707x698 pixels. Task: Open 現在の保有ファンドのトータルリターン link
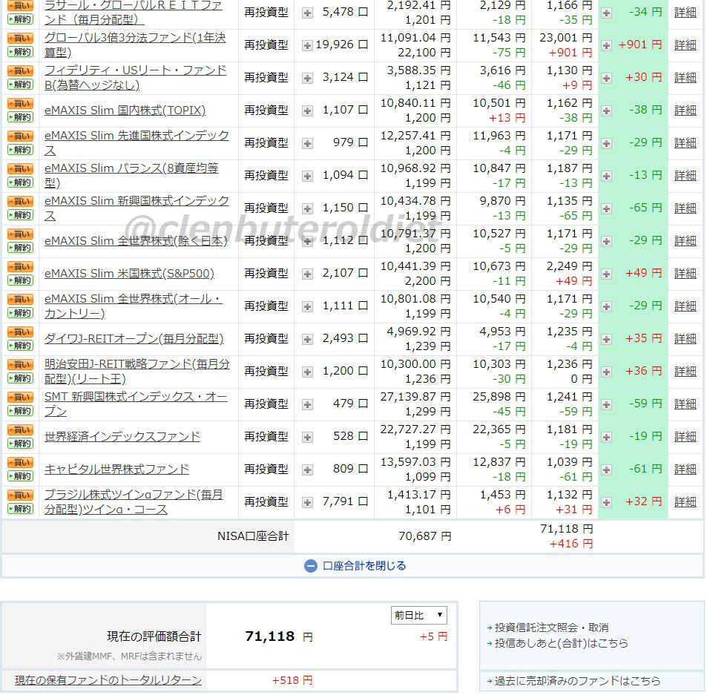(x=108, y=680)
